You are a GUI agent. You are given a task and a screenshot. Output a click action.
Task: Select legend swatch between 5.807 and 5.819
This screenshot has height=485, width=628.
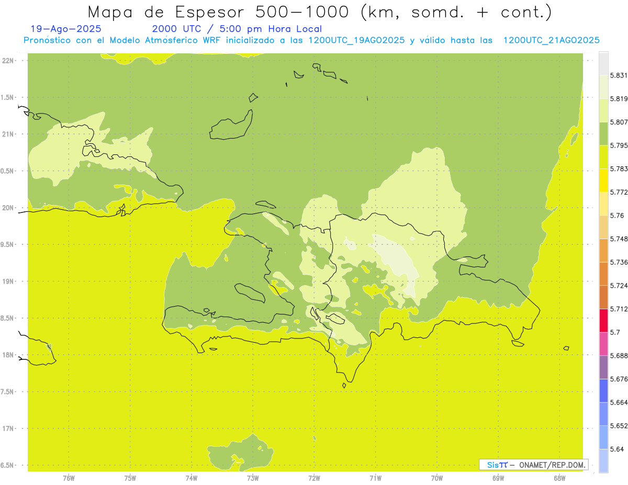click(603, 110)
